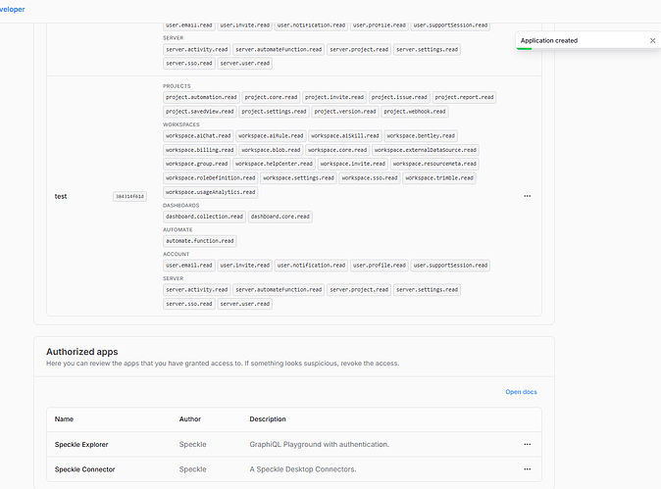Click the Name column header
This screenshot has height=489, width=661.
[64, 419]
